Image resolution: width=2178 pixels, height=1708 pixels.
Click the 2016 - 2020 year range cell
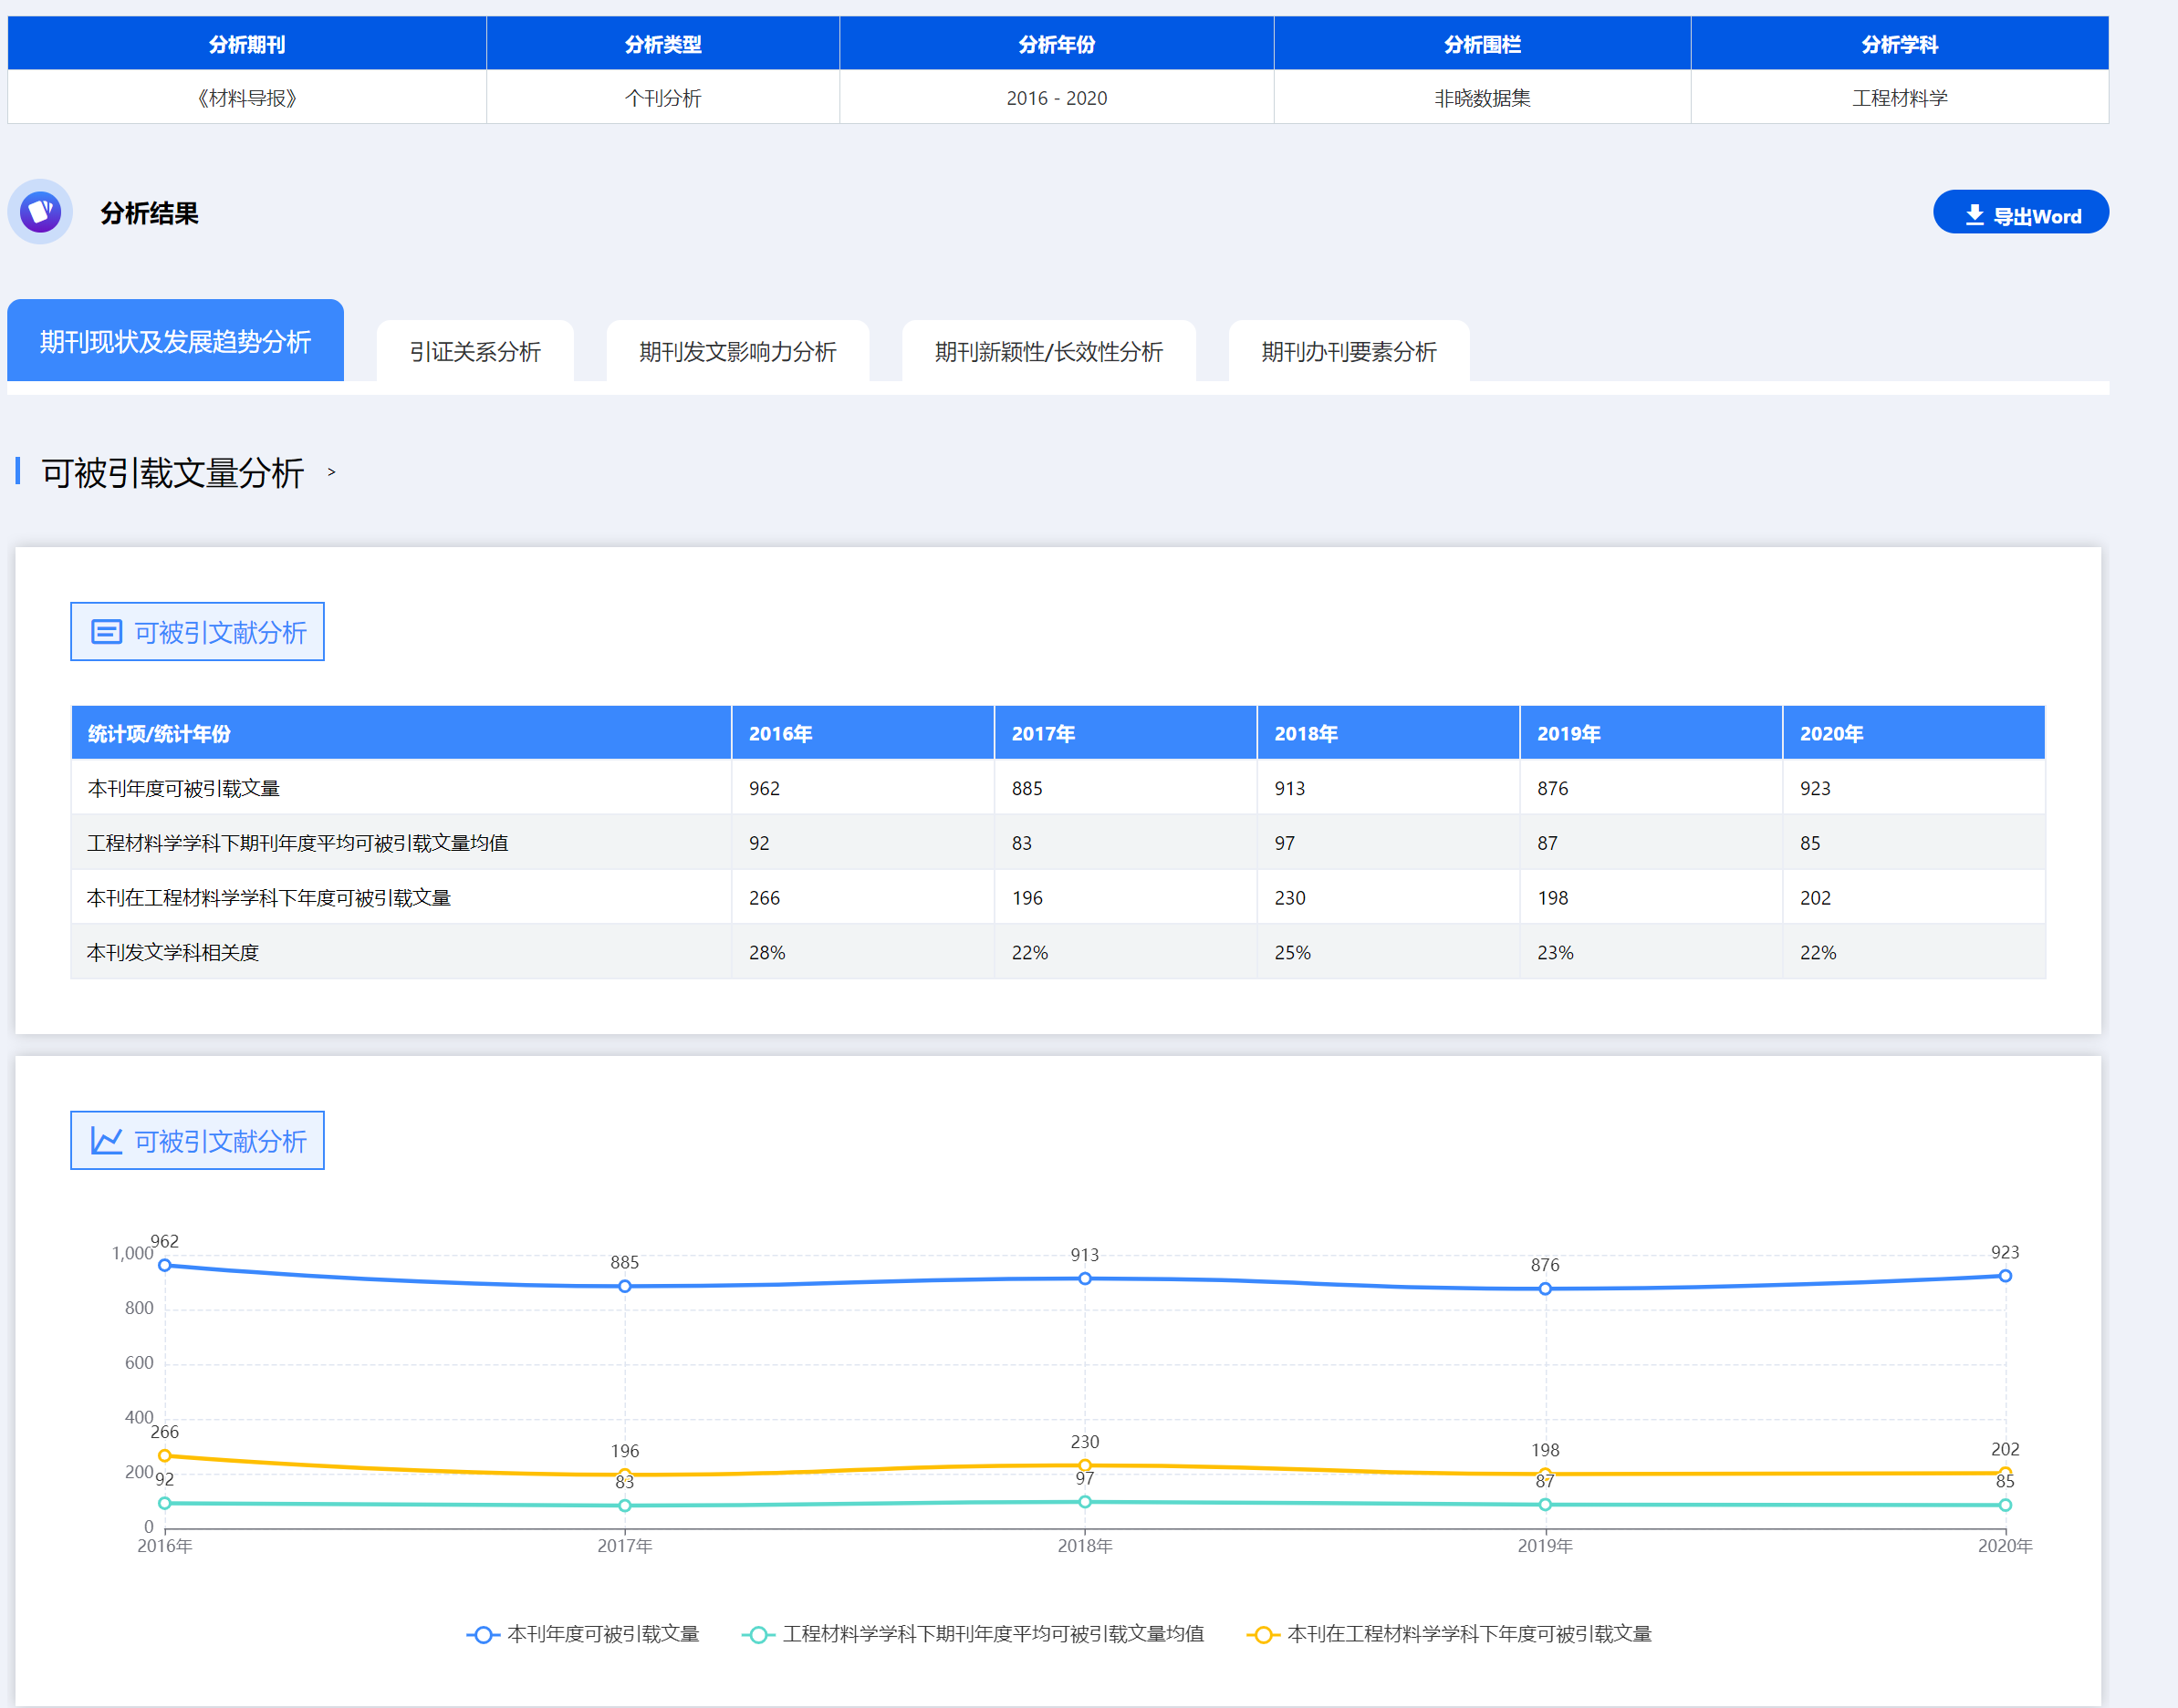click(x=1057, y=98)
